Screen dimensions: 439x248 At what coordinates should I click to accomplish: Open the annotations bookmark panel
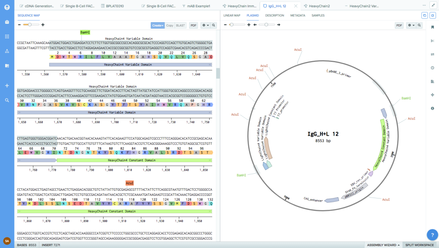pyautogui.click(x=433, y=27)
